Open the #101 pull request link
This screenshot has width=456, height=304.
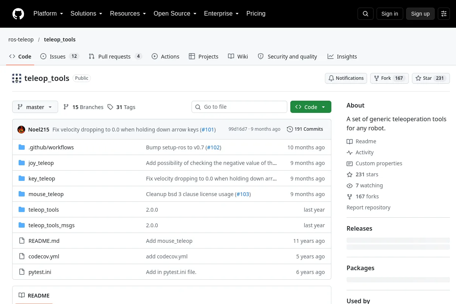pos(208,129)
